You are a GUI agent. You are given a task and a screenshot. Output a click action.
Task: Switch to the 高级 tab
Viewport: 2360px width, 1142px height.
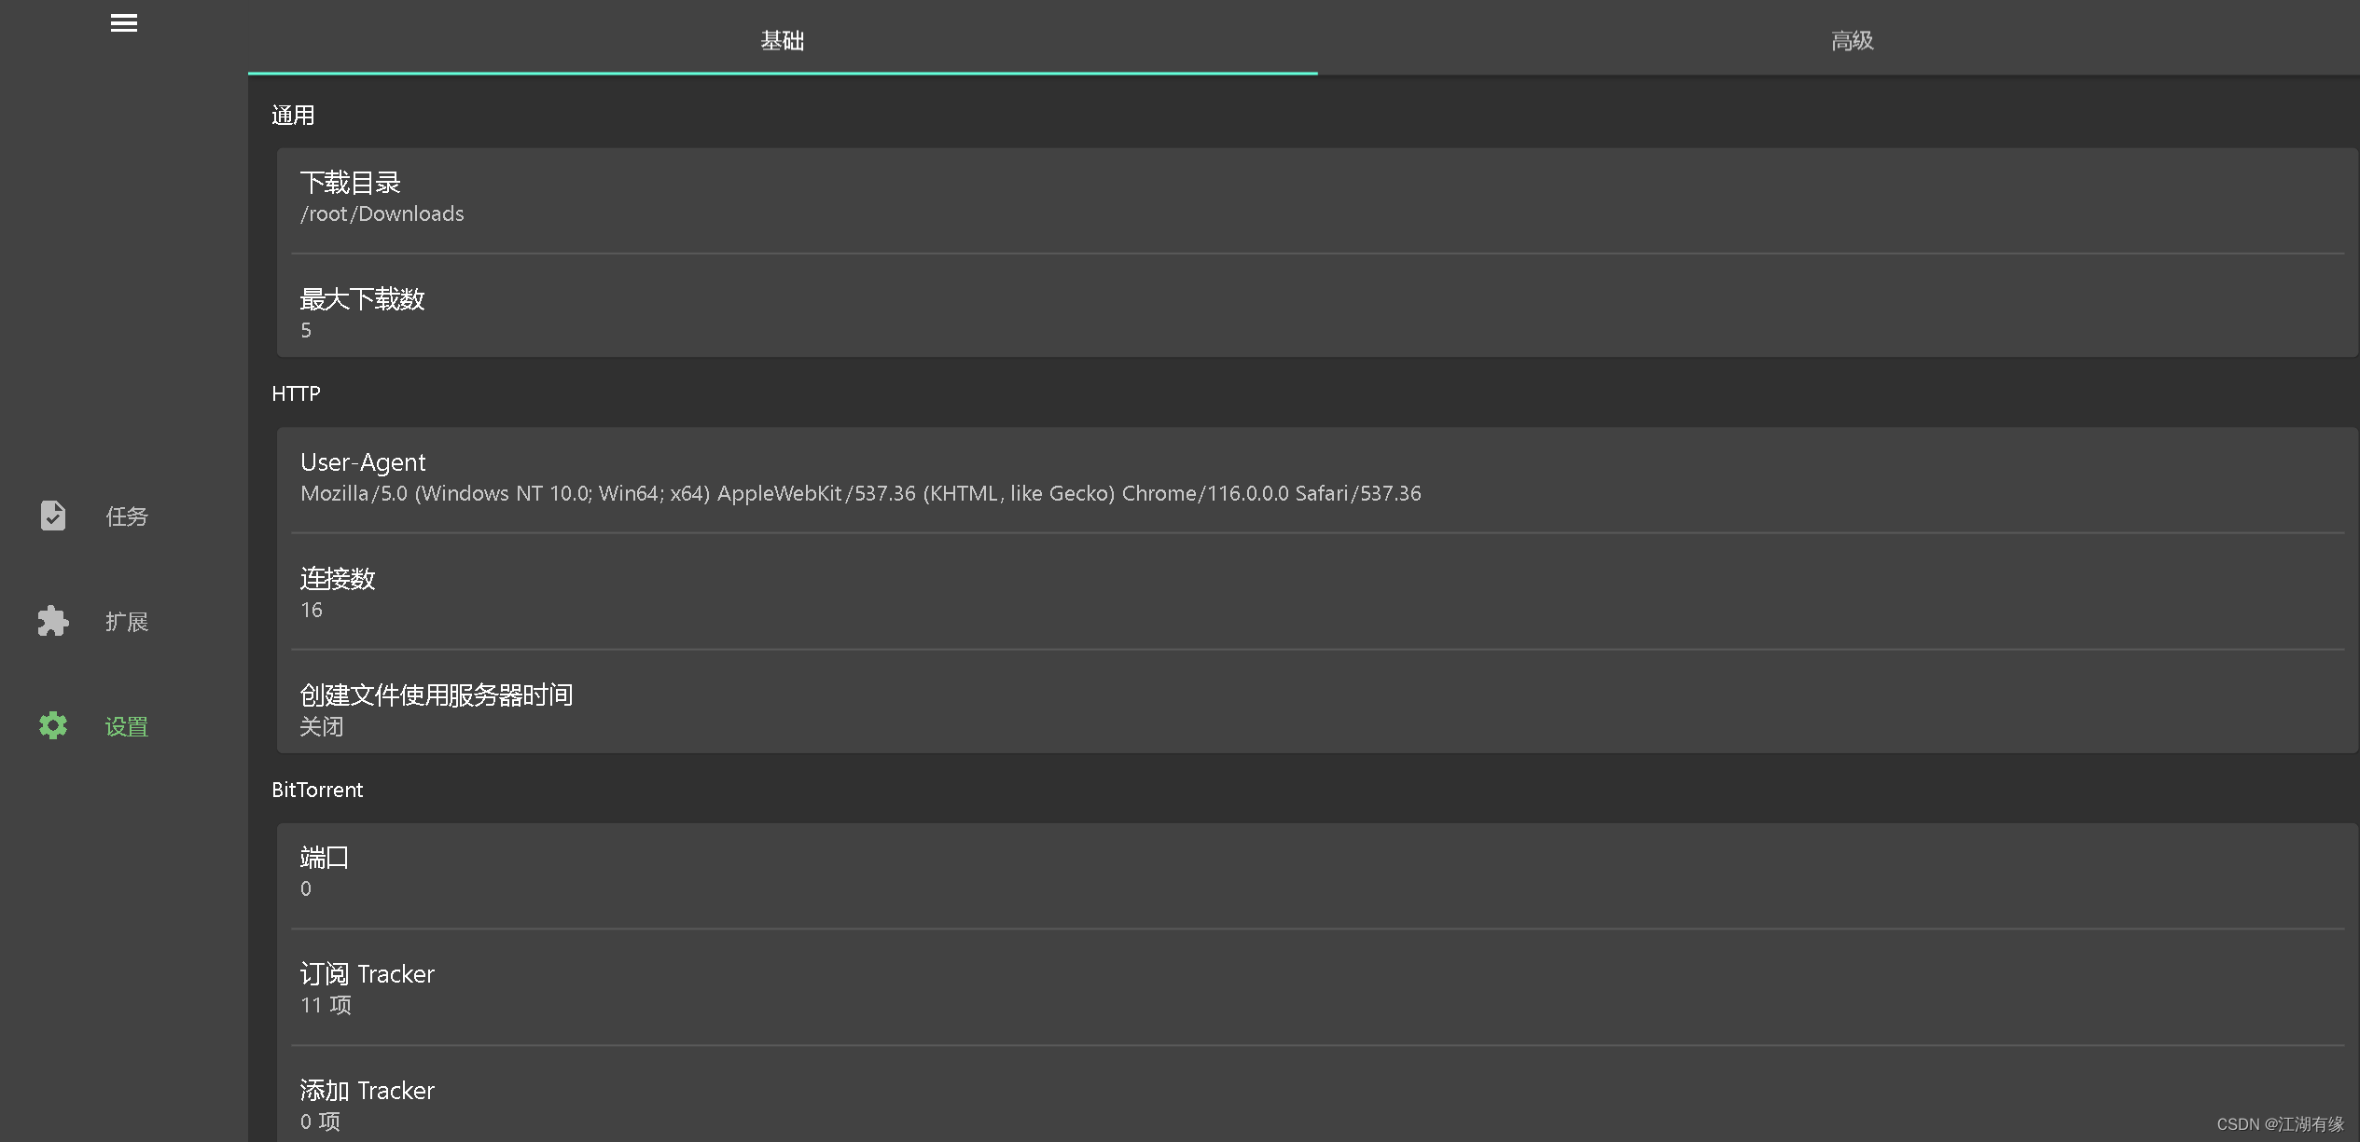coord(1852,40)
